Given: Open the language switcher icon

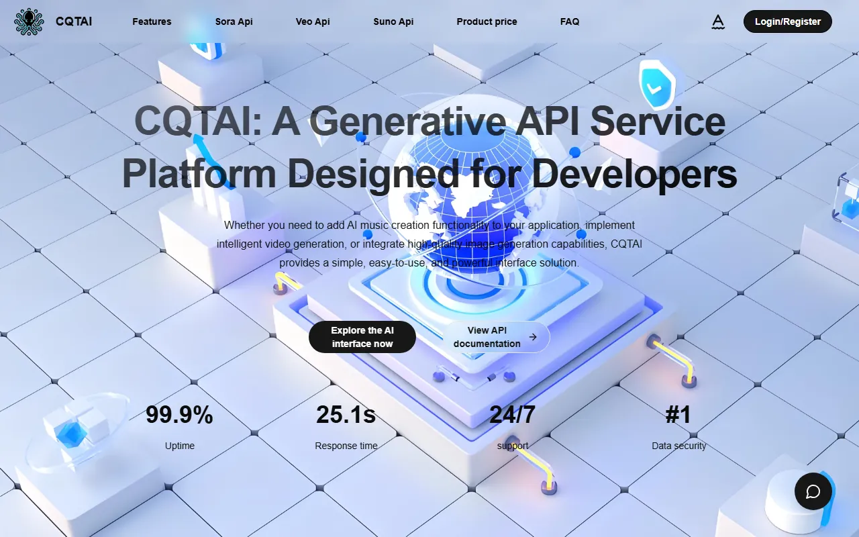Looking at the screenshot, I should coord(718,22).
